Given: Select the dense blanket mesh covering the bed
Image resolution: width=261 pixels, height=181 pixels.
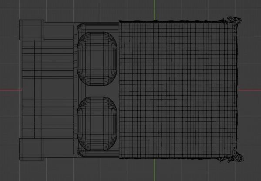Looking at the screenshot, I should pos(181,90).
